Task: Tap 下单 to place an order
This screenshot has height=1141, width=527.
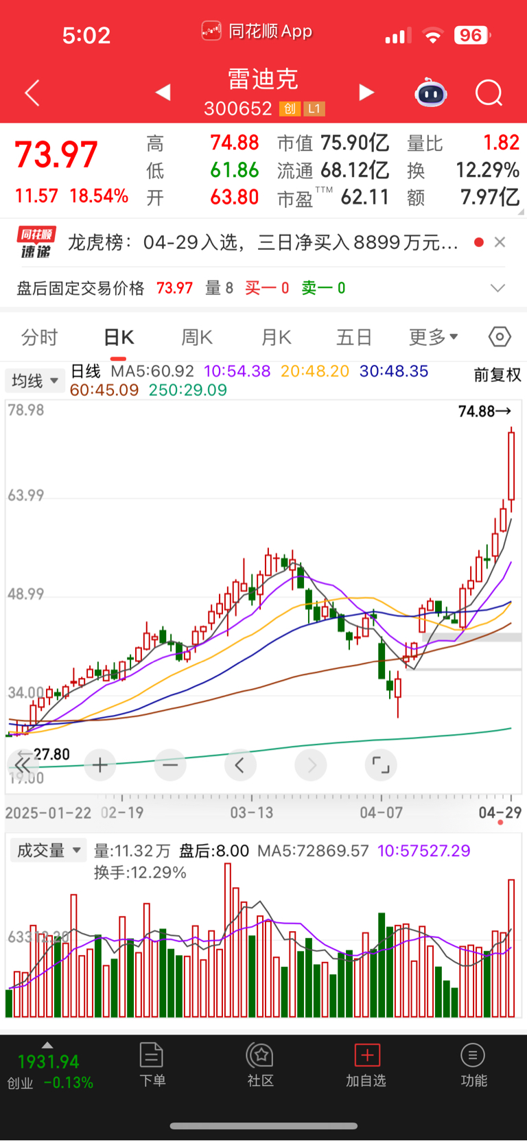Action: 152,1065
